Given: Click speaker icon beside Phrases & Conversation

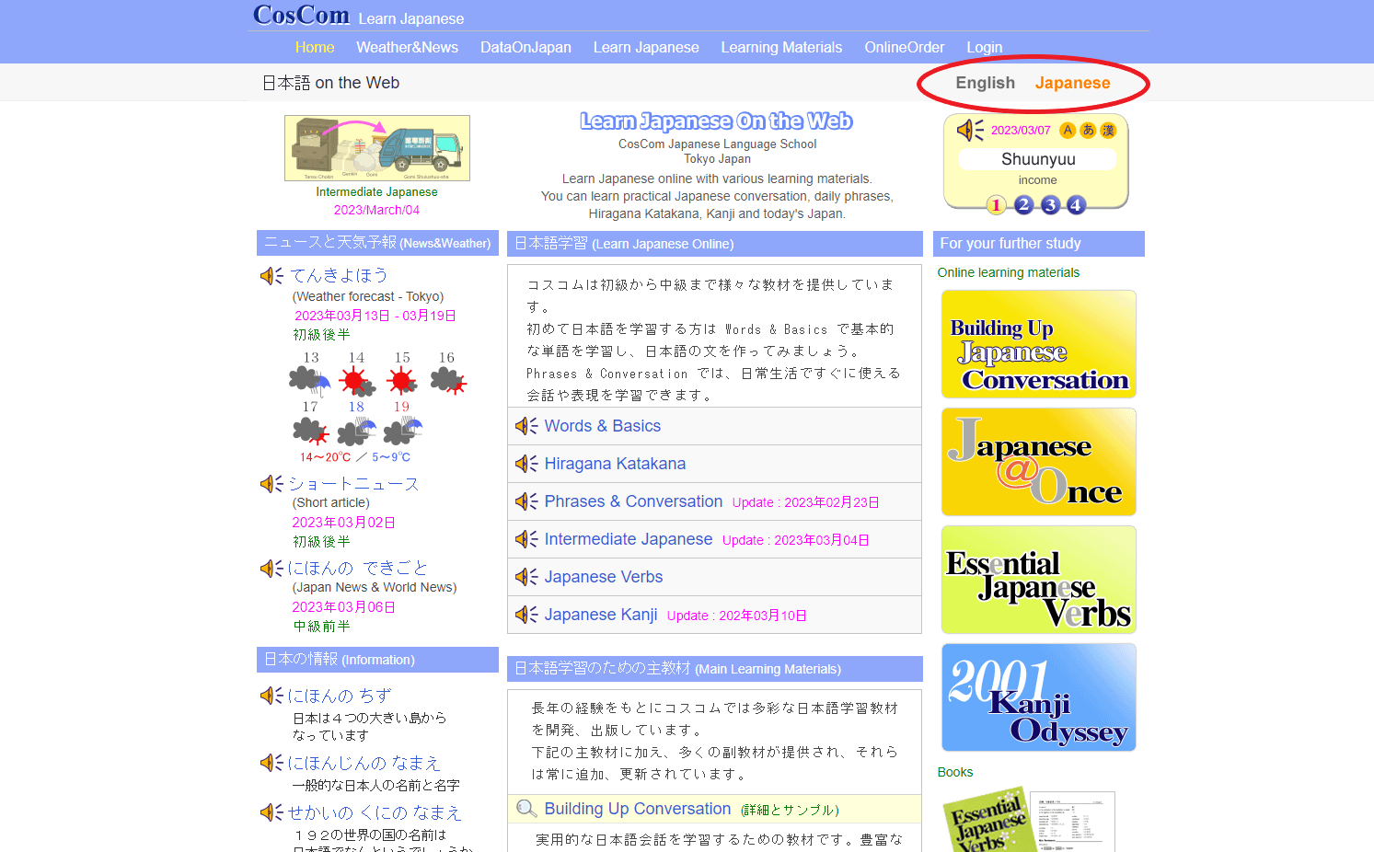Looking at the screenshot, I should pos(526,501).
